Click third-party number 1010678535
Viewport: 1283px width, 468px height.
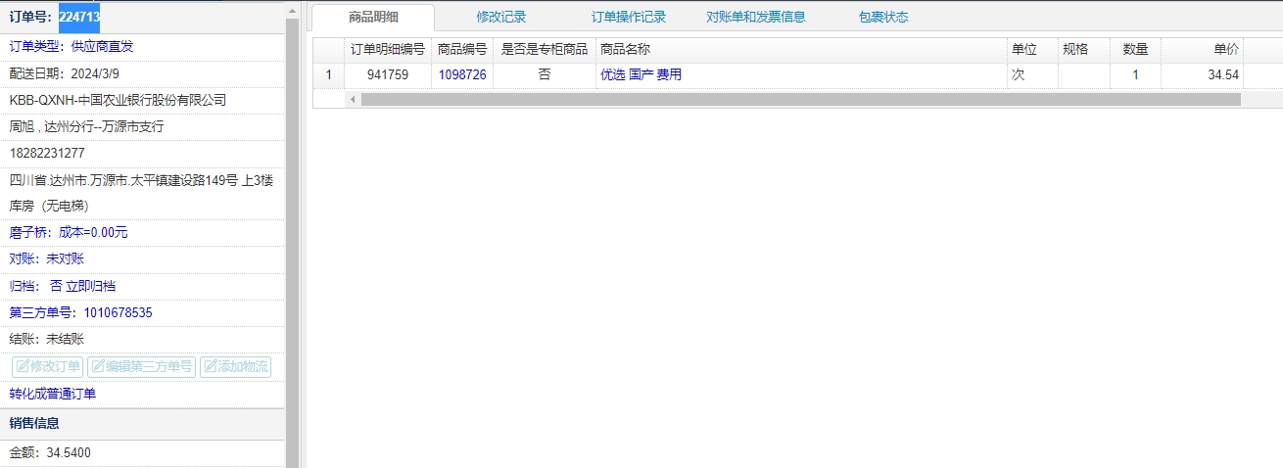pos(118,312)
